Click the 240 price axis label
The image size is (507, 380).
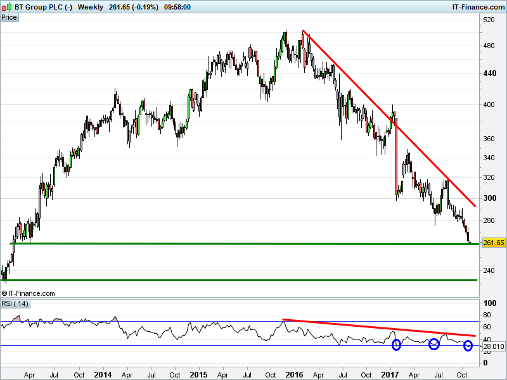[x=489, y=271]
